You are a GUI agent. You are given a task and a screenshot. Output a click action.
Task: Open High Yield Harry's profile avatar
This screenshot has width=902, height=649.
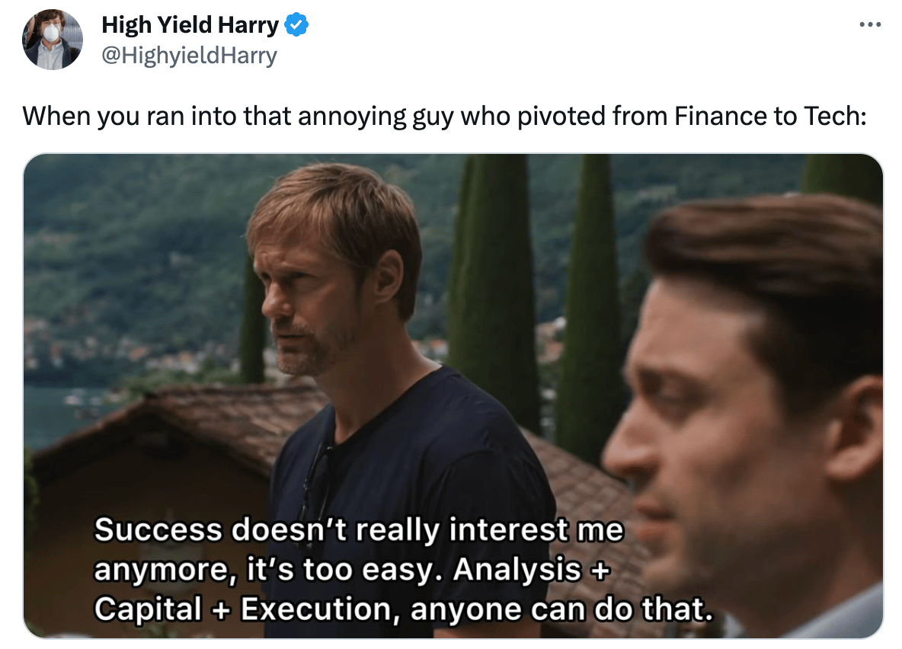53,40
